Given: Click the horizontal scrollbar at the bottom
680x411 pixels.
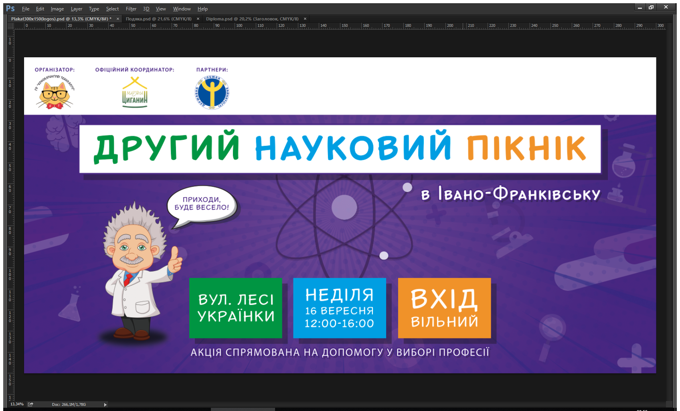Looking at the screenshot, I should pyautogui.click(x=243, y=409).
